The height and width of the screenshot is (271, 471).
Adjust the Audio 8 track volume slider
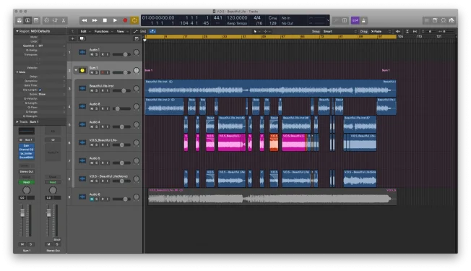121,108
